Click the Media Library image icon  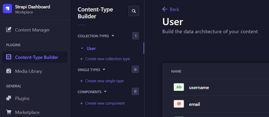point(9,71)
